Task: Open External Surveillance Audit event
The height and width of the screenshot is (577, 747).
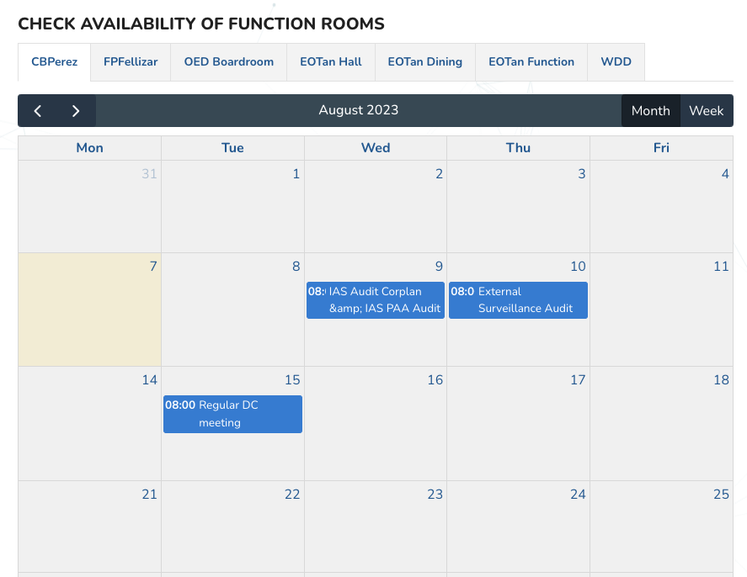Action: [518, 300]
